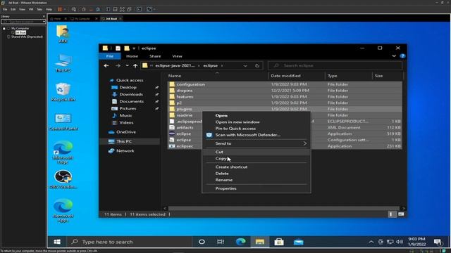The image size is (451, 253).
Task: Choose Cut from the context menu
Action: point(219,152)
